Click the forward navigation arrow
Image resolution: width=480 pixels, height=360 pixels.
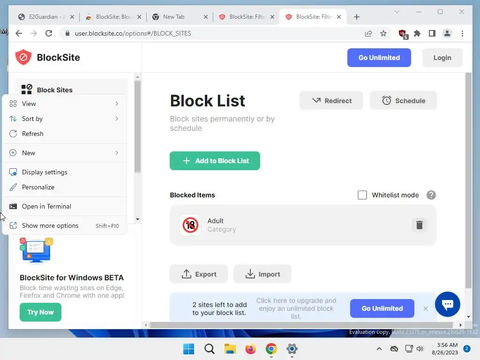point(34,33)
